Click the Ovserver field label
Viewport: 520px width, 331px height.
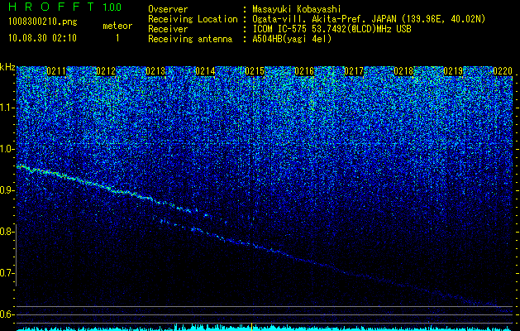[x=168, y=9]
